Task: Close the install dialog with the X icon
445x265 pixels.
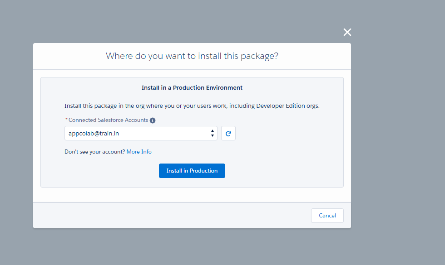Action: [347, 32]
